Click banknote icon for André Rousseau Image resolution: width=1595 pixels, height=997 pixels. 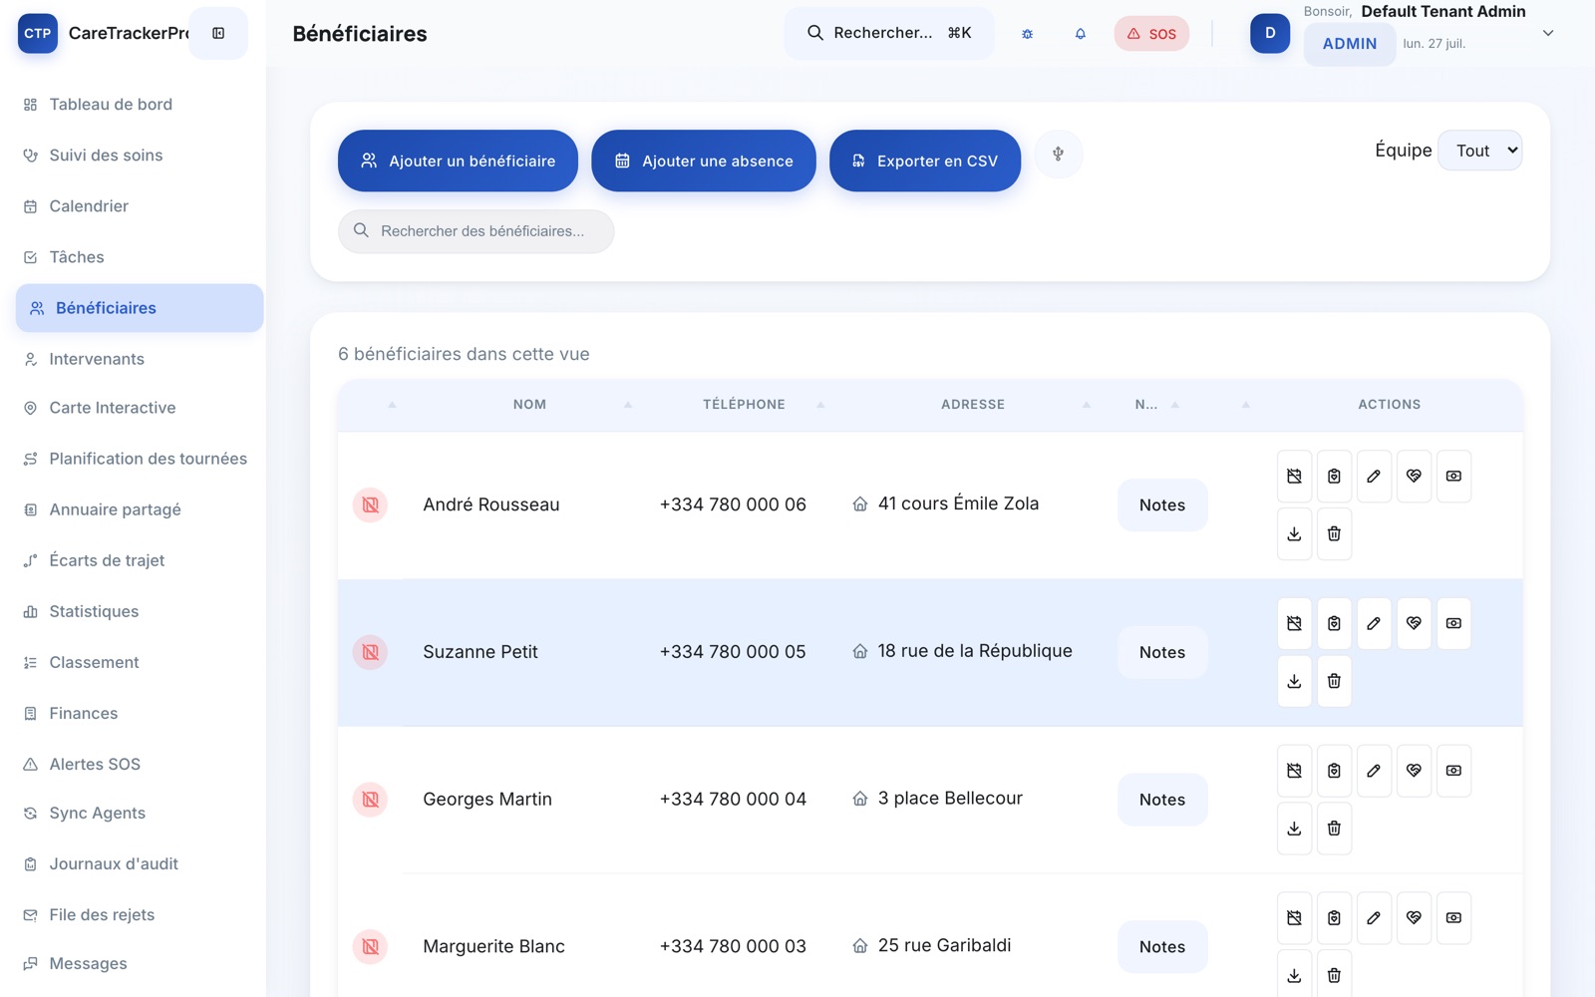coord(1453,477)
